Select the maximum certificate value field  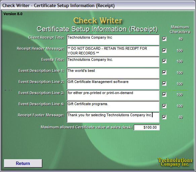tap(147, 127)
